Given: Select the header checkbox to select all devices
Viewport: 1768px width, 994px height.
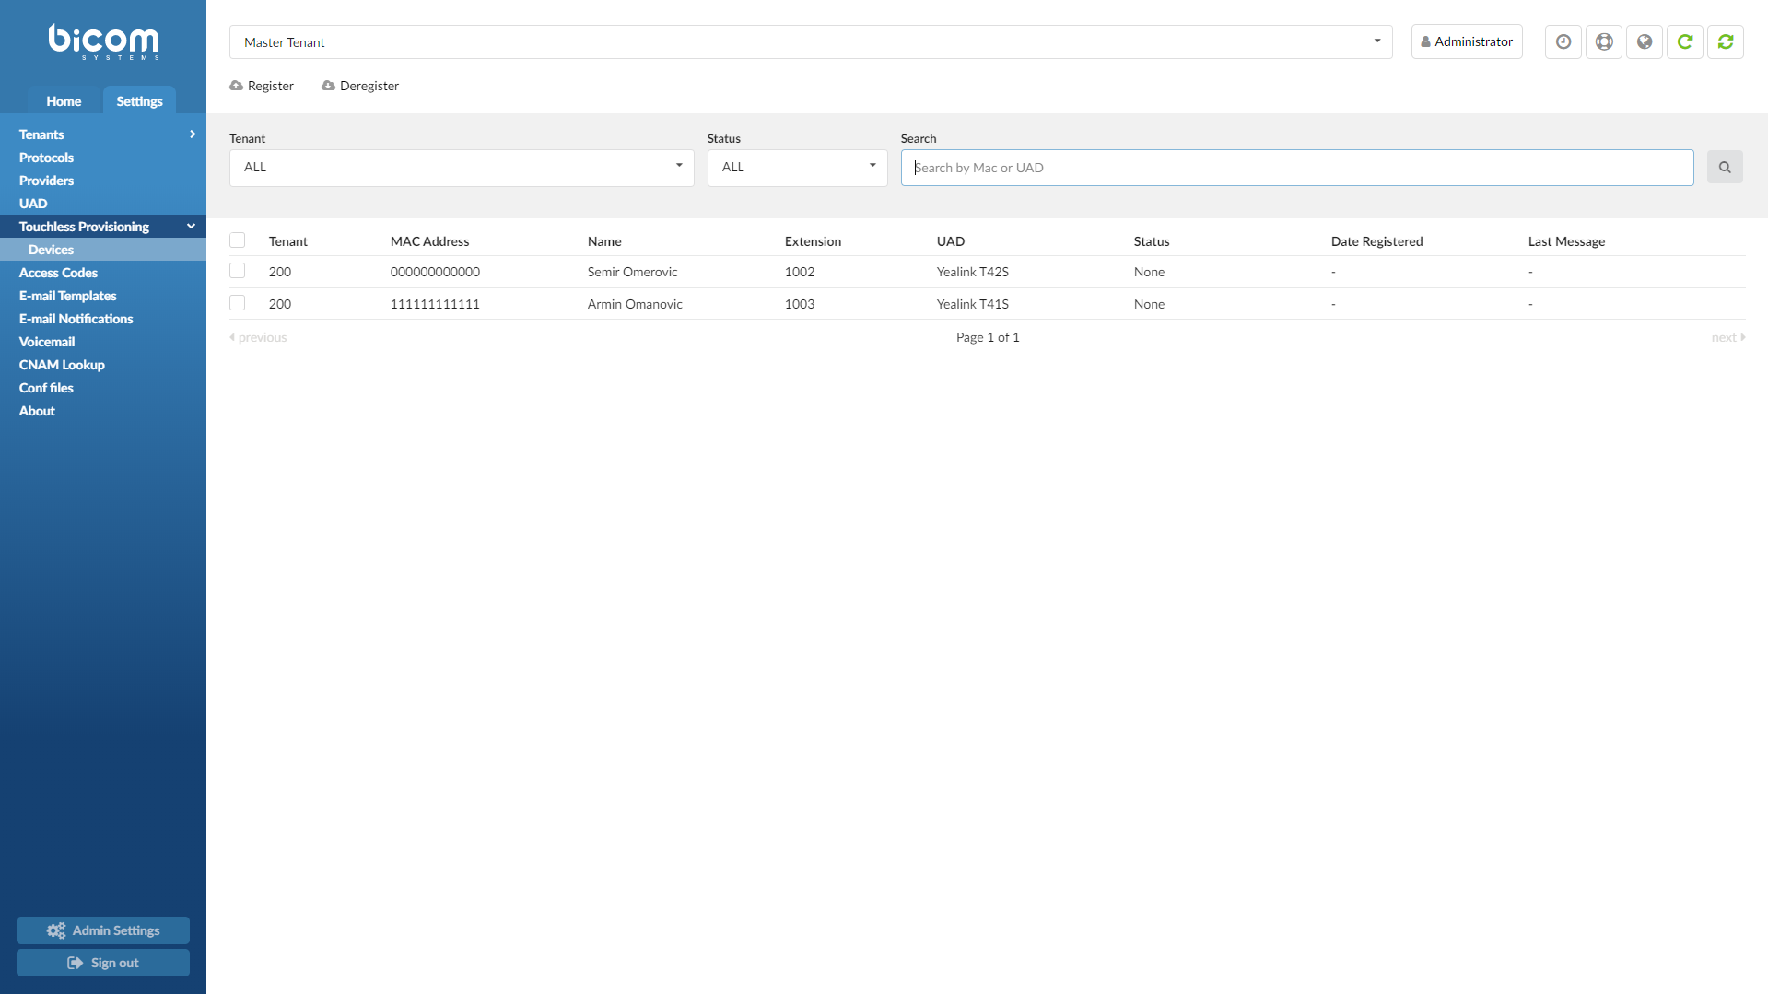Looking at the screenshot, I should coord(237,240).
